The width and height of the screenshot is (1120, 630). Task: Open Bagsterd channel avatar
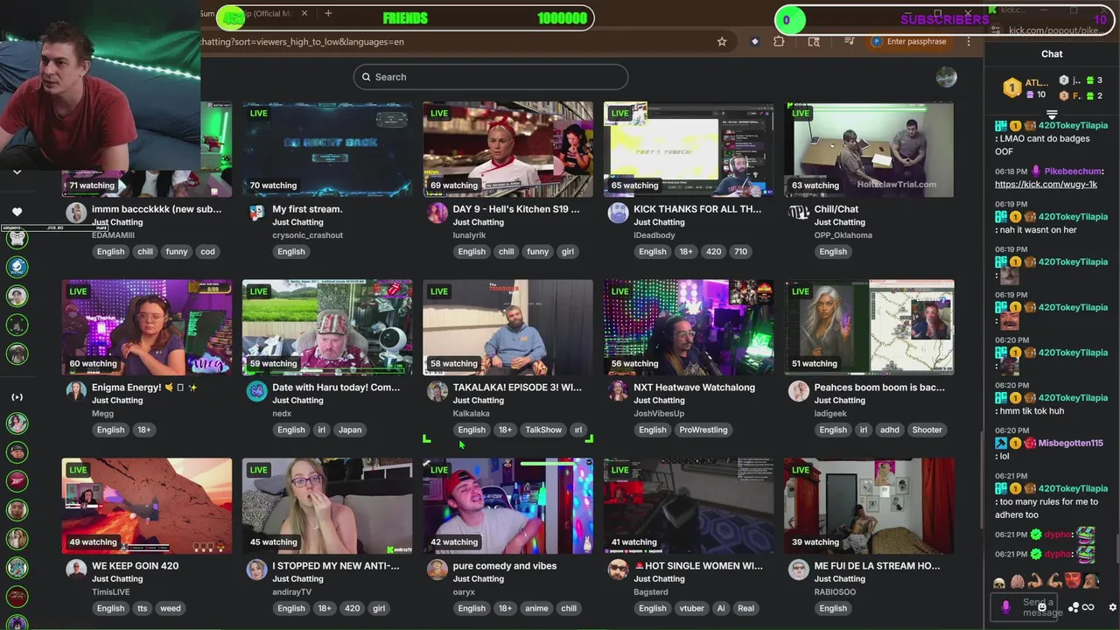click(619, 570)
